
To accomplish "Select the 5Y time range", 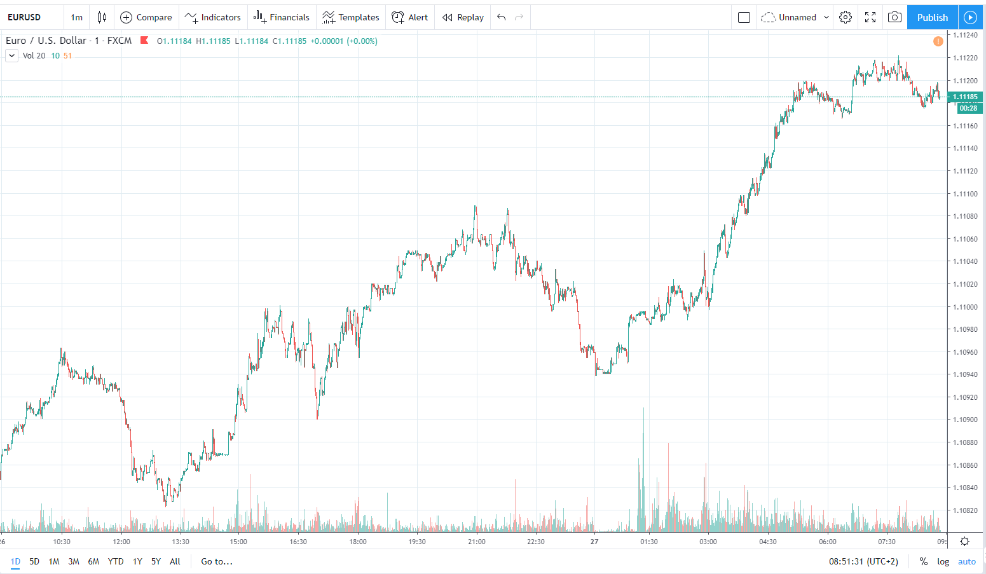I will pos(156,561).
